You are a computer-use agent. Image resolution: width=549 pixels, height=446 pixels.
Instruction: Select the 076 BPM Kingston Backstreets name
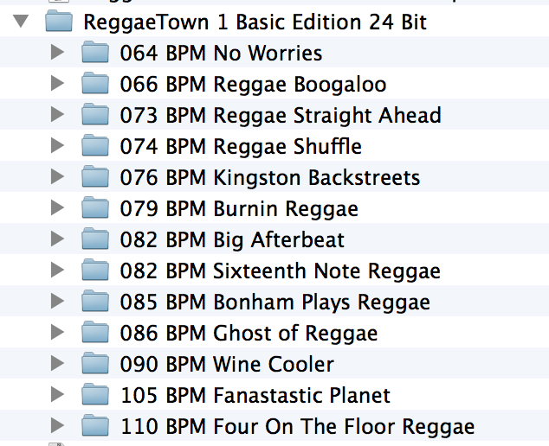tap(269, 178)
